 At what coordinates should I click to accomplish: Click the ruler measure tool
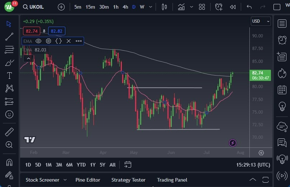[9, 132]
